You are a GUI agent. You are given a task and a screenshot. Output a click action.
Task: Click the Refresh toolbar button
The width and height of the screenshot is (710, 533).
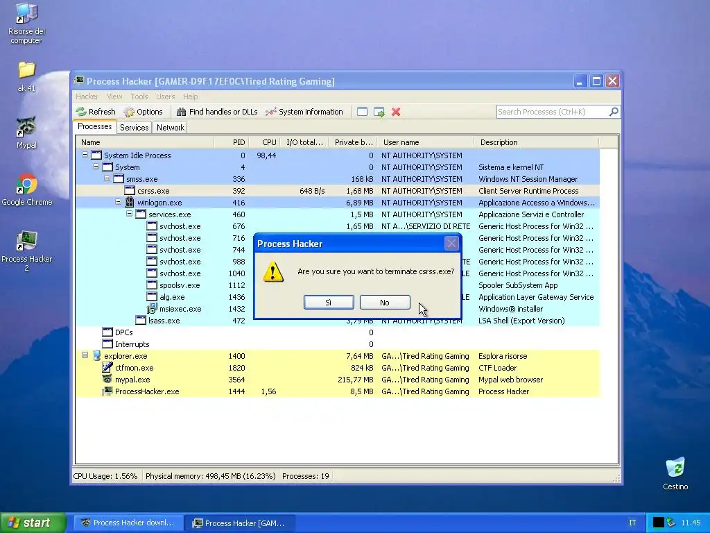96,112
